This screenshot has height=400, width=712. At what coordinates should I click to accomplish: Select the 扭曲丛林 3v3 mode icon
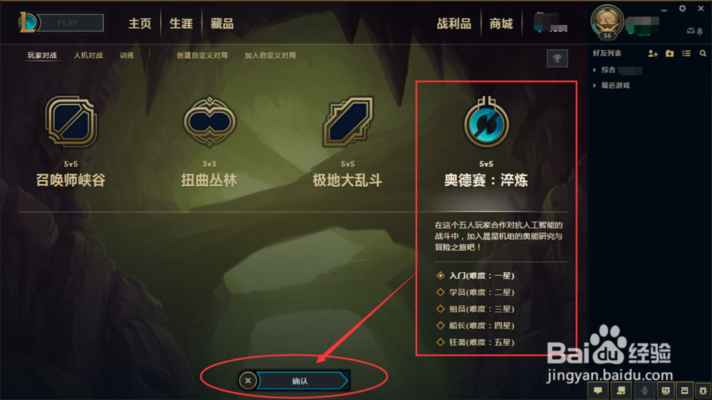[x=209, y=122]
